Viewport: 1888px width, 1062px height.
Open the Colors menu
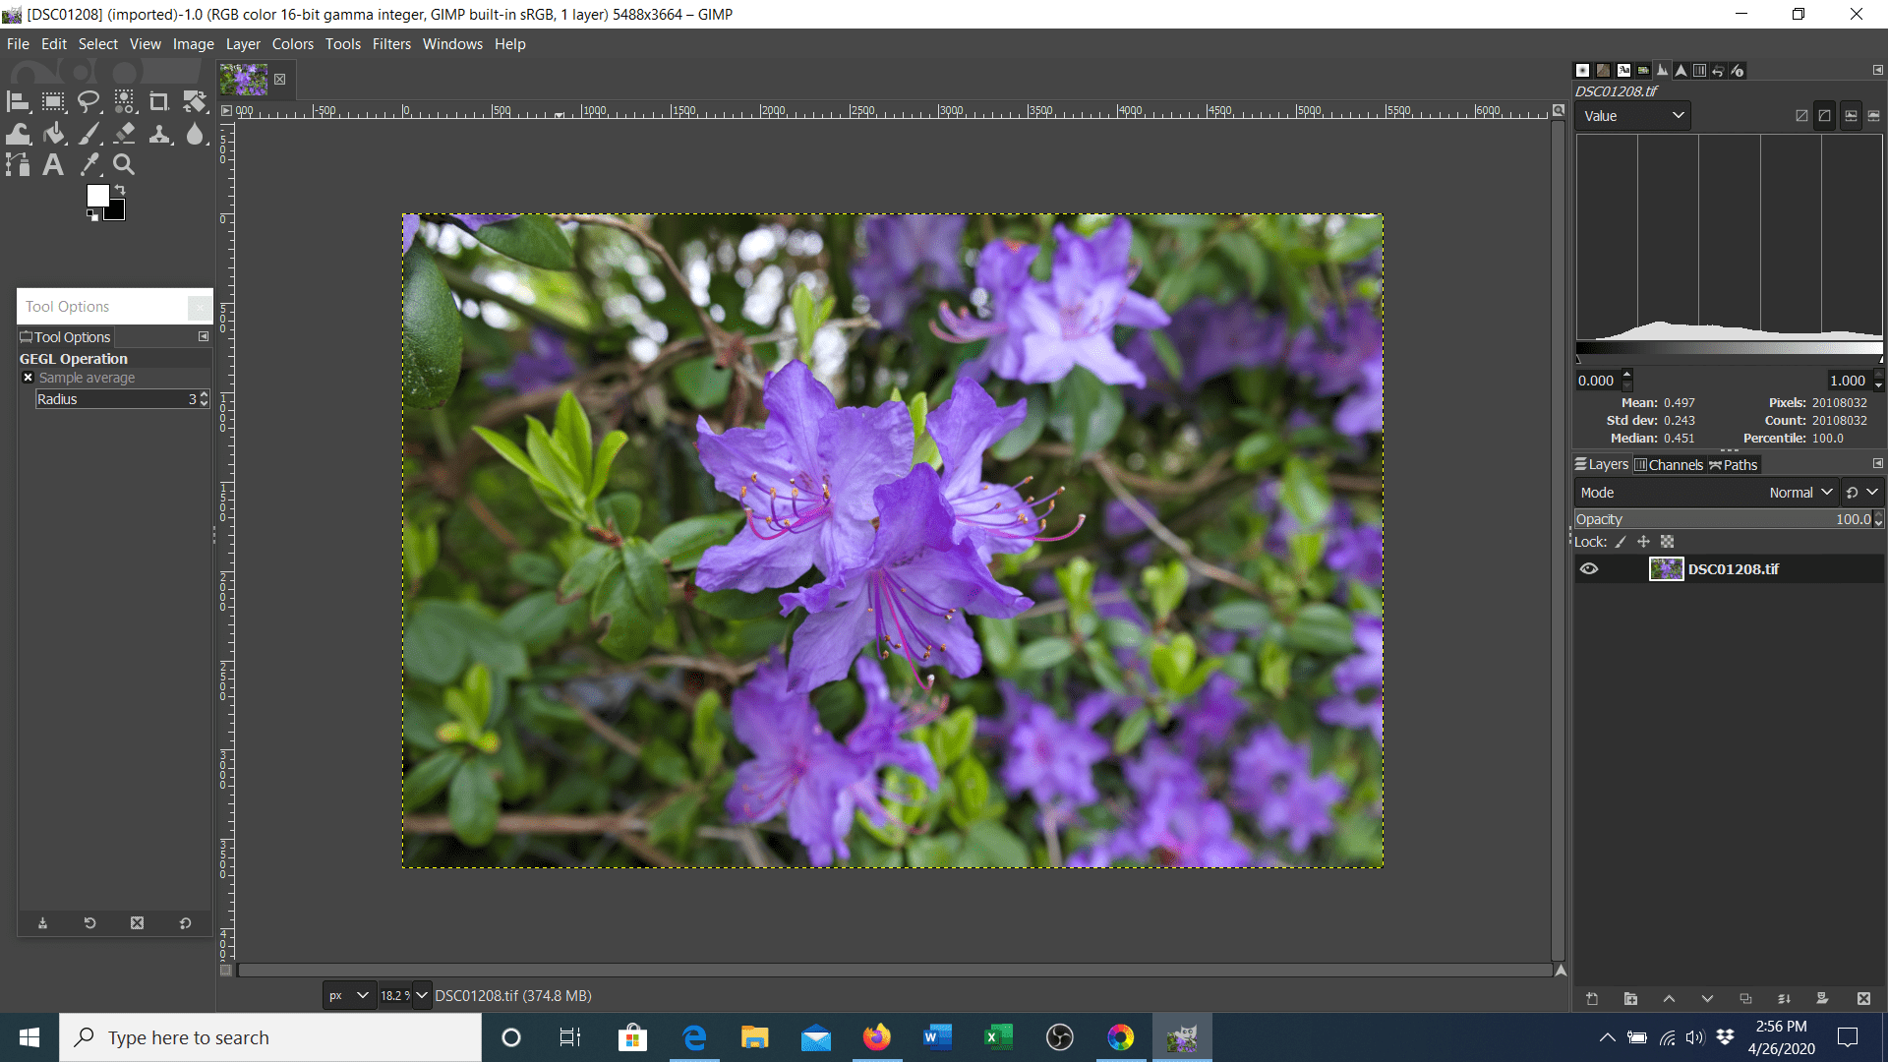click(x=293, y=44)
